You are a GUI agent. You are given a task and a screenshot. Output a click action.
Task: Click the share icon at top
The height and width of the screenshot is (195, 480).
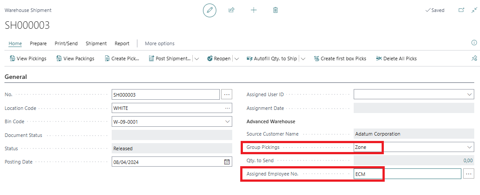click(x=231, y=10)
